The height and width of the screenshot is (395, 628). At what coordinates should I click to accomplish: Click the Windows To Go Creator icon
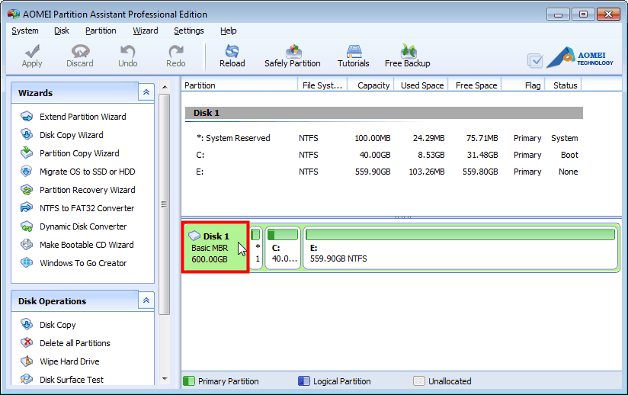pos(27,263)
